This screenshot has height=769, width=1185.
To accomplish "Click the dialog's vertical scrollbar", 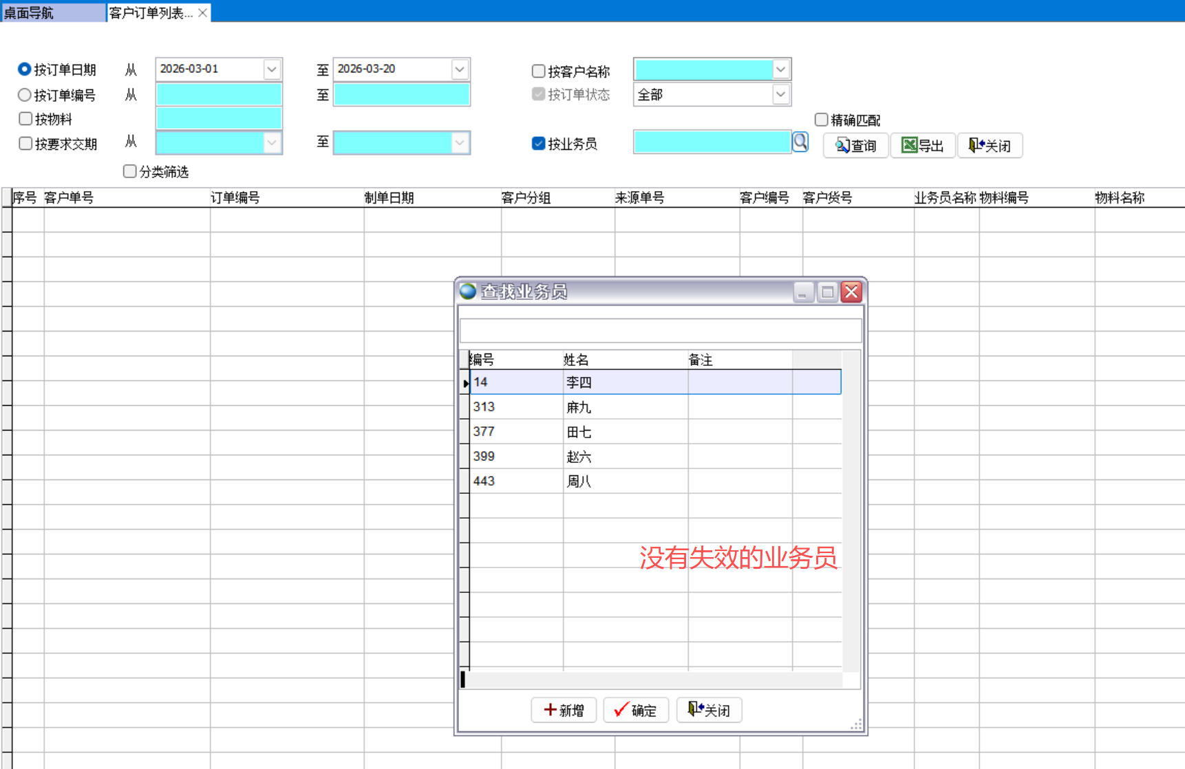I will point(851,509).
